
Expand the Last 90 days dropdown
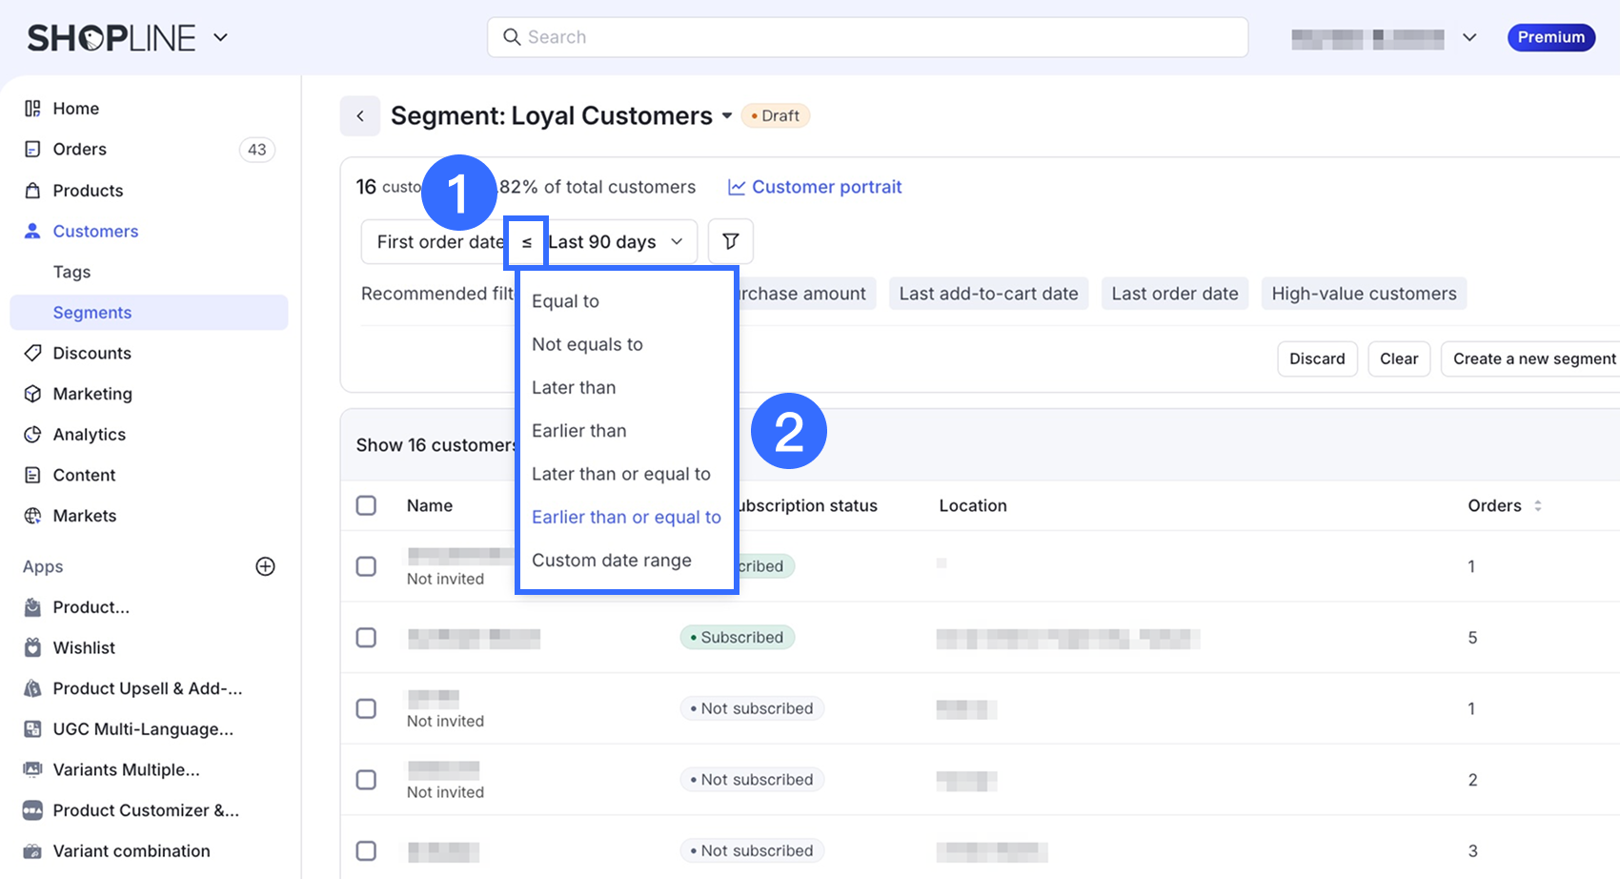coord(617,242)
